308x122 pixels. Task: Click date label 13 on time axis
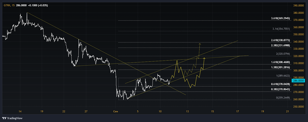[188, 112]
